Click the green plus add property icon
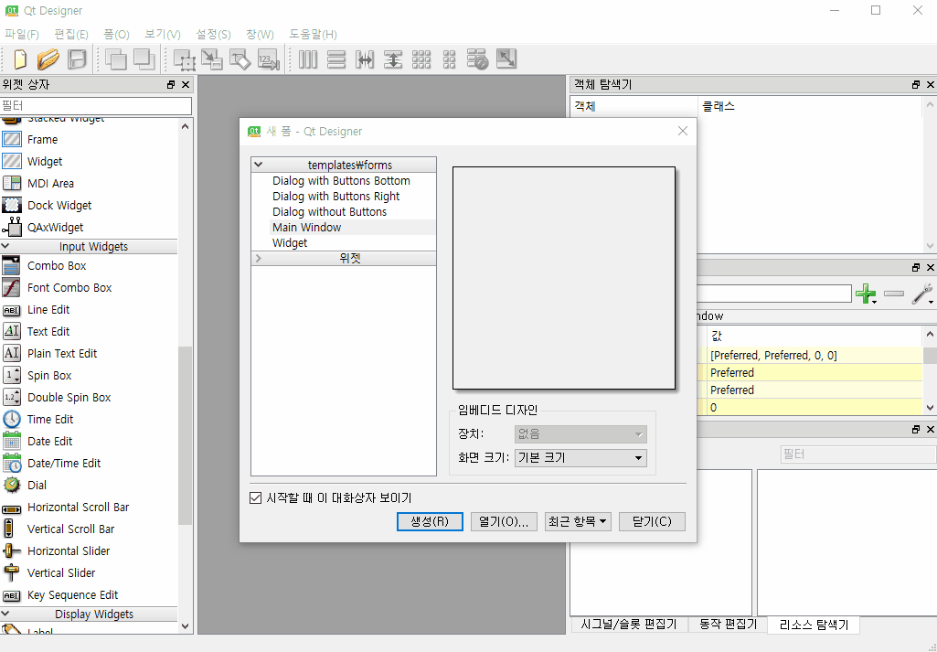The image size is (937, 652). coord(866,294)
